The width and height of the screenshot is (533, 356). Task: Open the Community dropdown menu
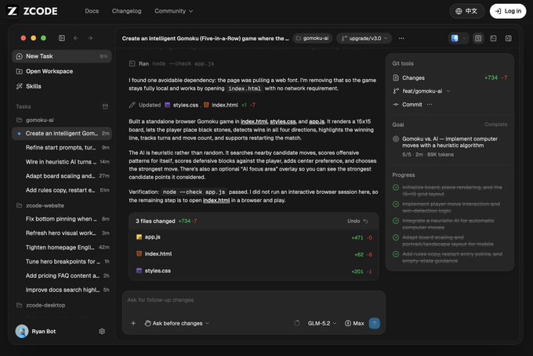point(174,11)
